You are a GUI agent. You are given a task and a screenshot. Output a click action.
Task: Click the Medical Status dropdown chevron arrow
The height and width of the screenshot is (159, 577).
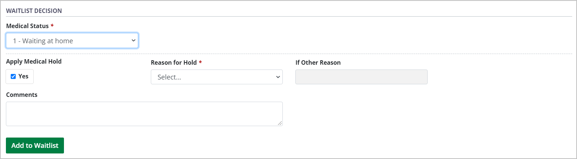(133, 41)
